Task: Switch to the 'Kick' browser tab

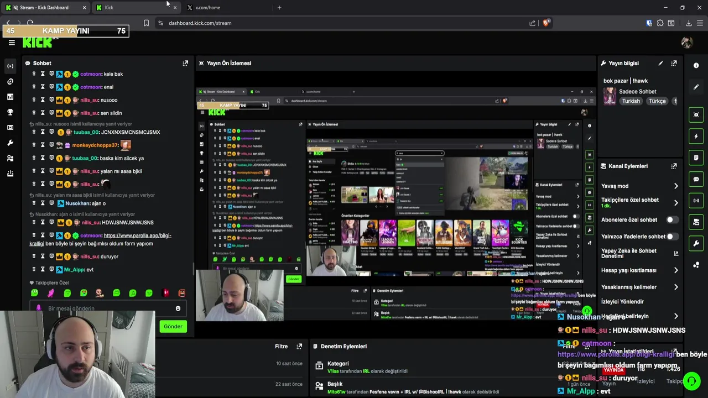Action: [x=136, y=8]
